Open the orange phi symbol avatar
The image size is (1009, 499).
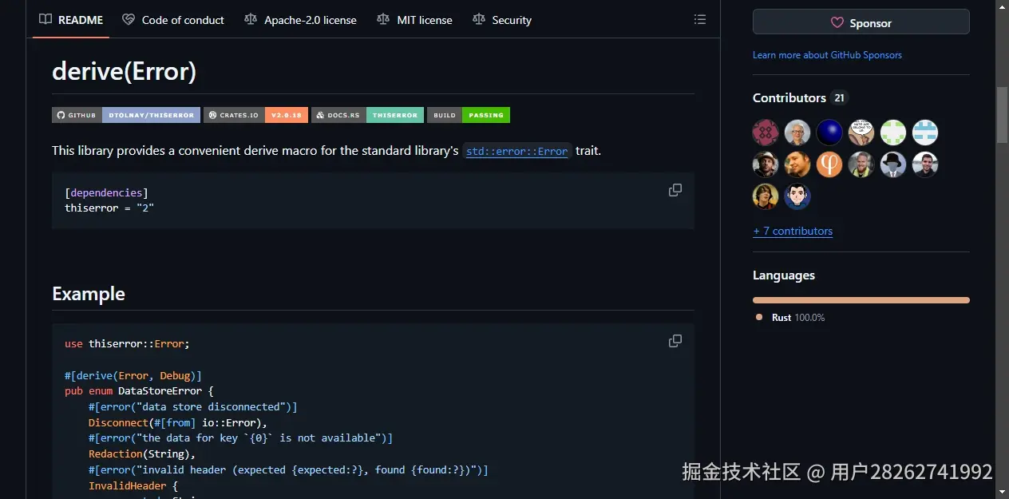point(829,164)
